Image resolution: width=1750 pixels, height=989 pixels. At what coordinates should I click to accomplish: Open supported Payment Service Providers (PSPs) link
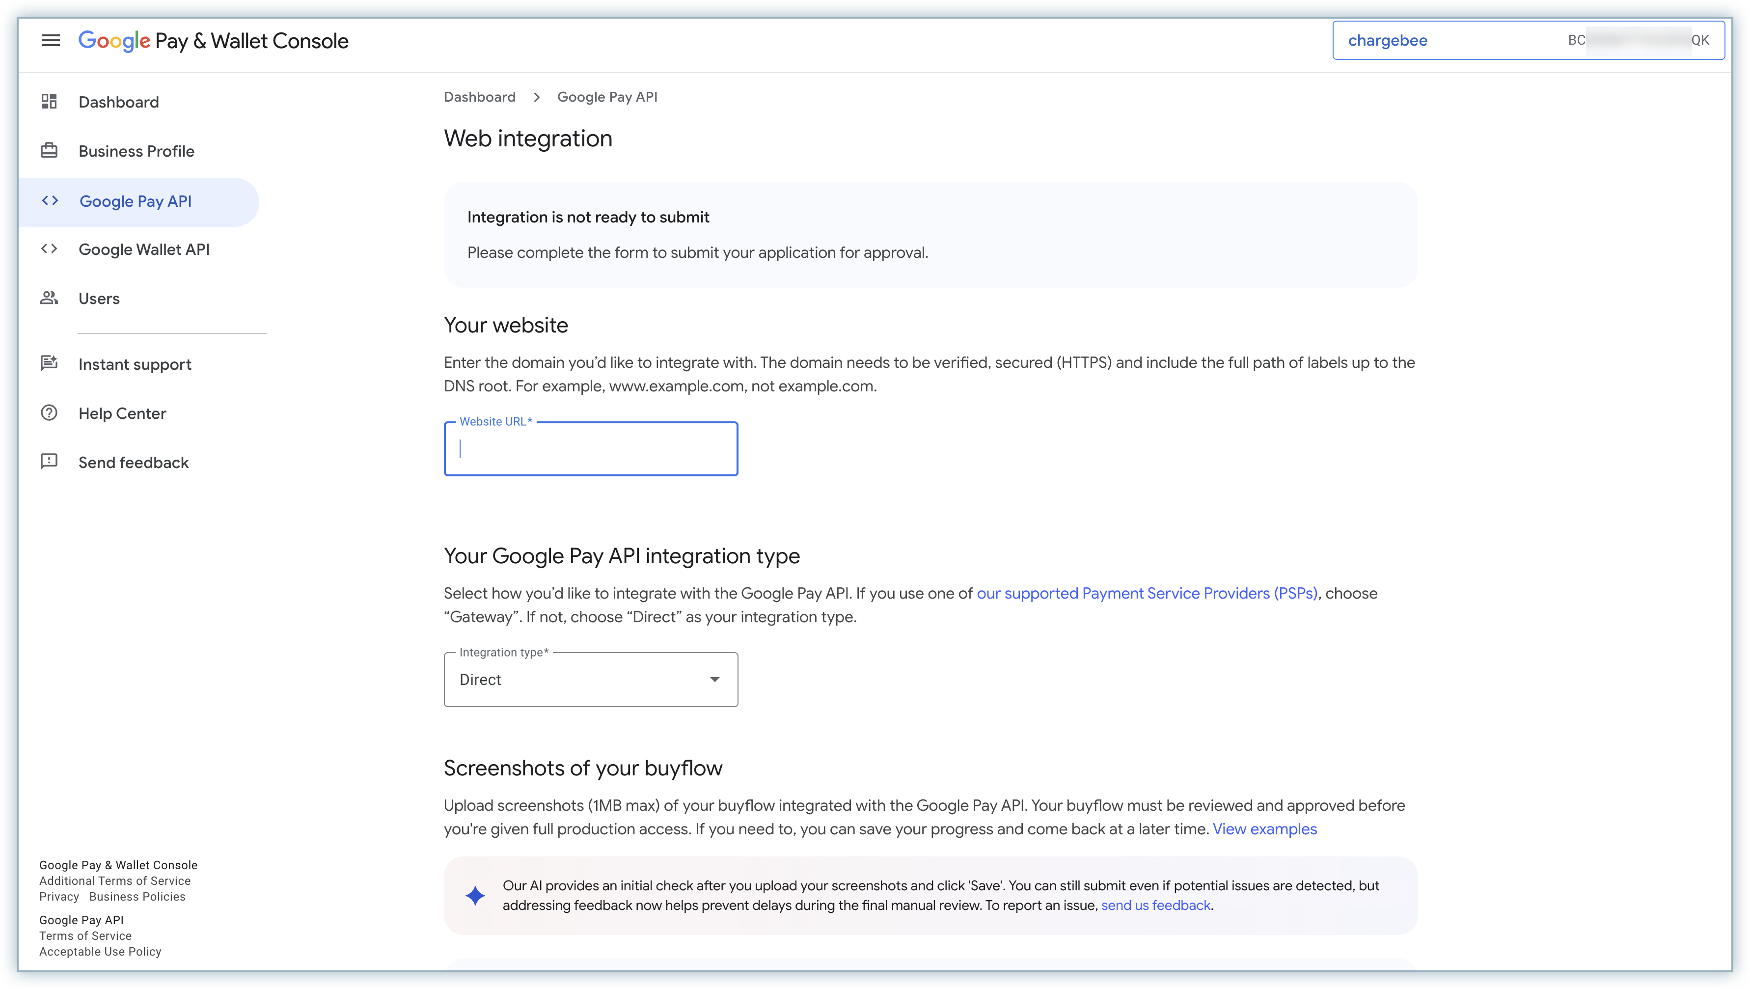pos(1148,593)
